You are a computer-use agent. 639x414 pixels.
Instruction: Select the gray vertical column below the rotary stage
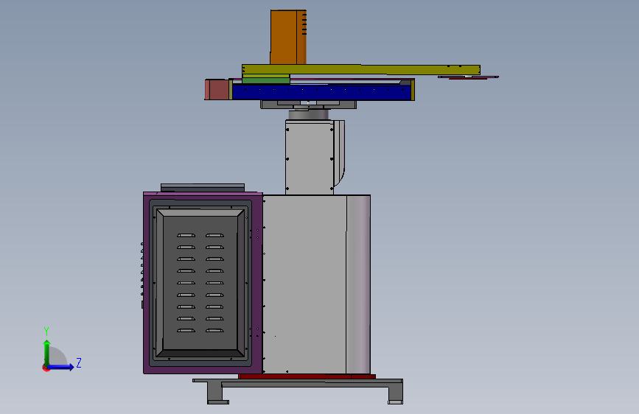(x=310, y=158)
